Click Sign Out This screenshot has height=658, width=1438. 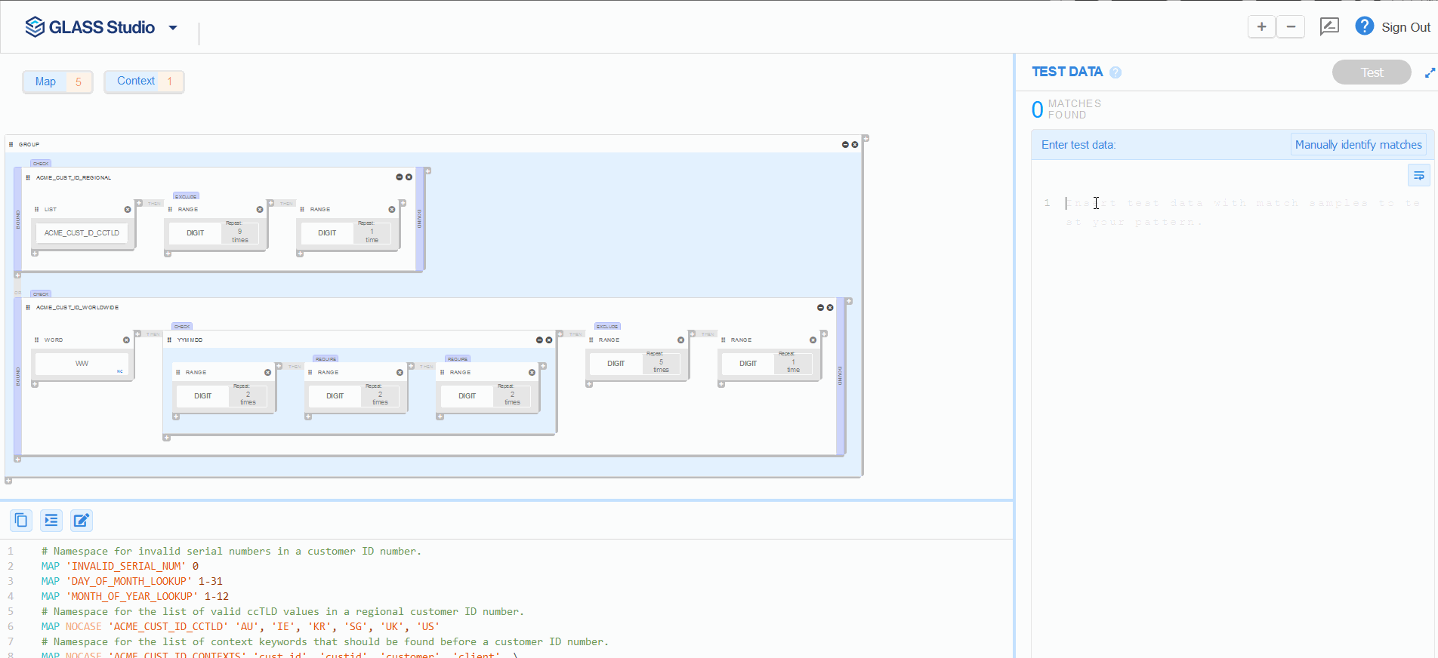pos(1406,27)
